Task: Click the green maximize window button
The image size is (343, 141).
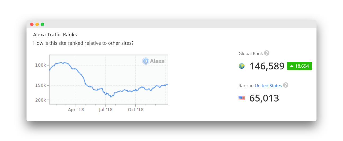Action: click(x=42, y=24)
